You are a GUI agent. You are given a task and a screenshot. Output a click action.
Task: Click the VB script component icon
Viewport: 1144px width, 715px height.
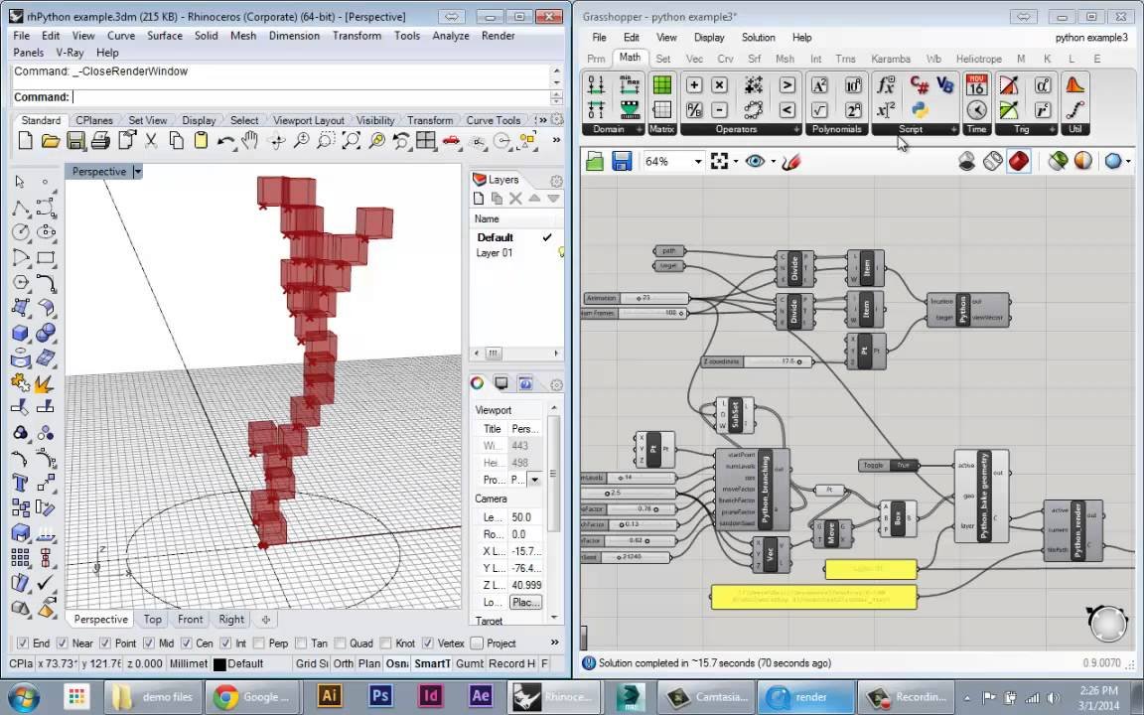click(x=944, y=85)
